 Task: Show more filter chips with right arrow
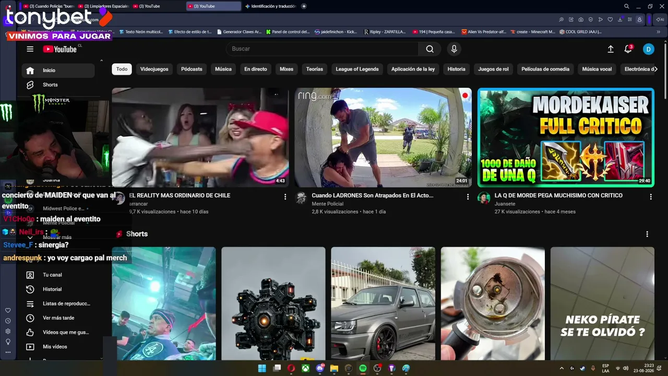coord(655,69)
